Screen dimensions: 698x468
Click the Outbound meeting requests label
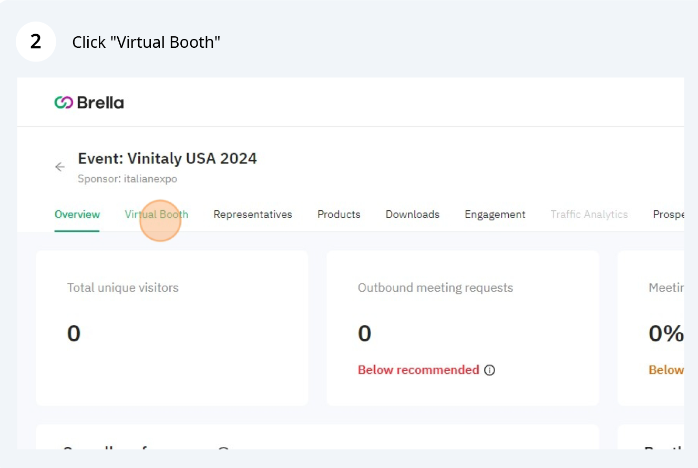(436, 288)
